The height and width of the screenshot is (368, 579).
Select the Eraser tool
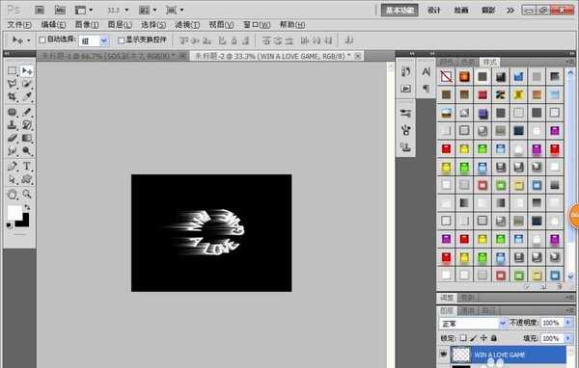pyautogui.click(x=13, y=138)
